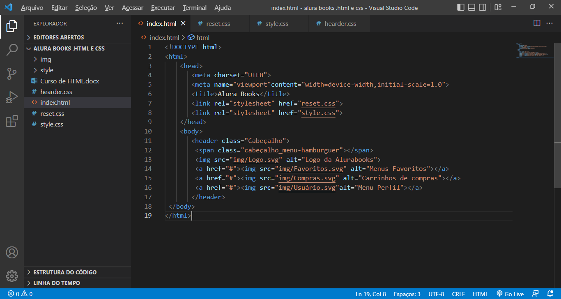The image size is (561, 299).
Task: Toggle the secondary side bar layout
Action: coord(483,7)
